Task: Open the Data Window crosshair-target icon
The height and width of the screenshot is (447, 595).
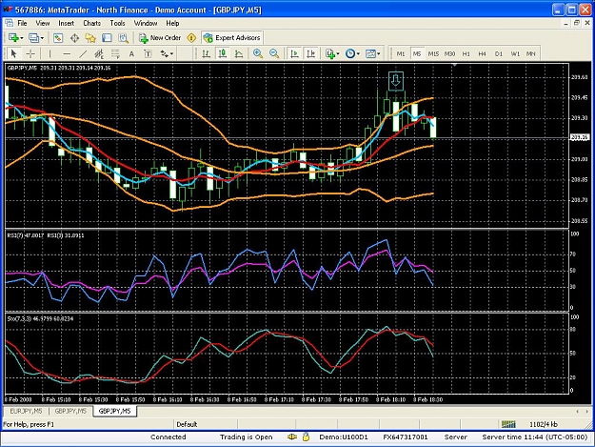Action: [74, 37]
